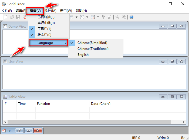Click the Table View horizontal scrollbar
Viewport: 189px width, 140px height.
click(x=94, y=122)
